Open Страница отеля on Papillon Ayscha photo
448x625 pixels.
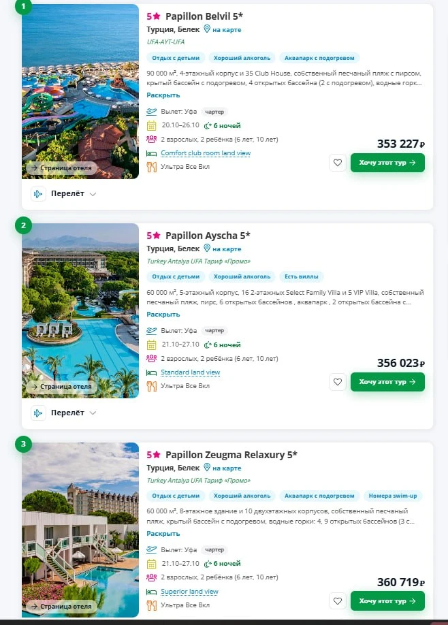point(62,387)
